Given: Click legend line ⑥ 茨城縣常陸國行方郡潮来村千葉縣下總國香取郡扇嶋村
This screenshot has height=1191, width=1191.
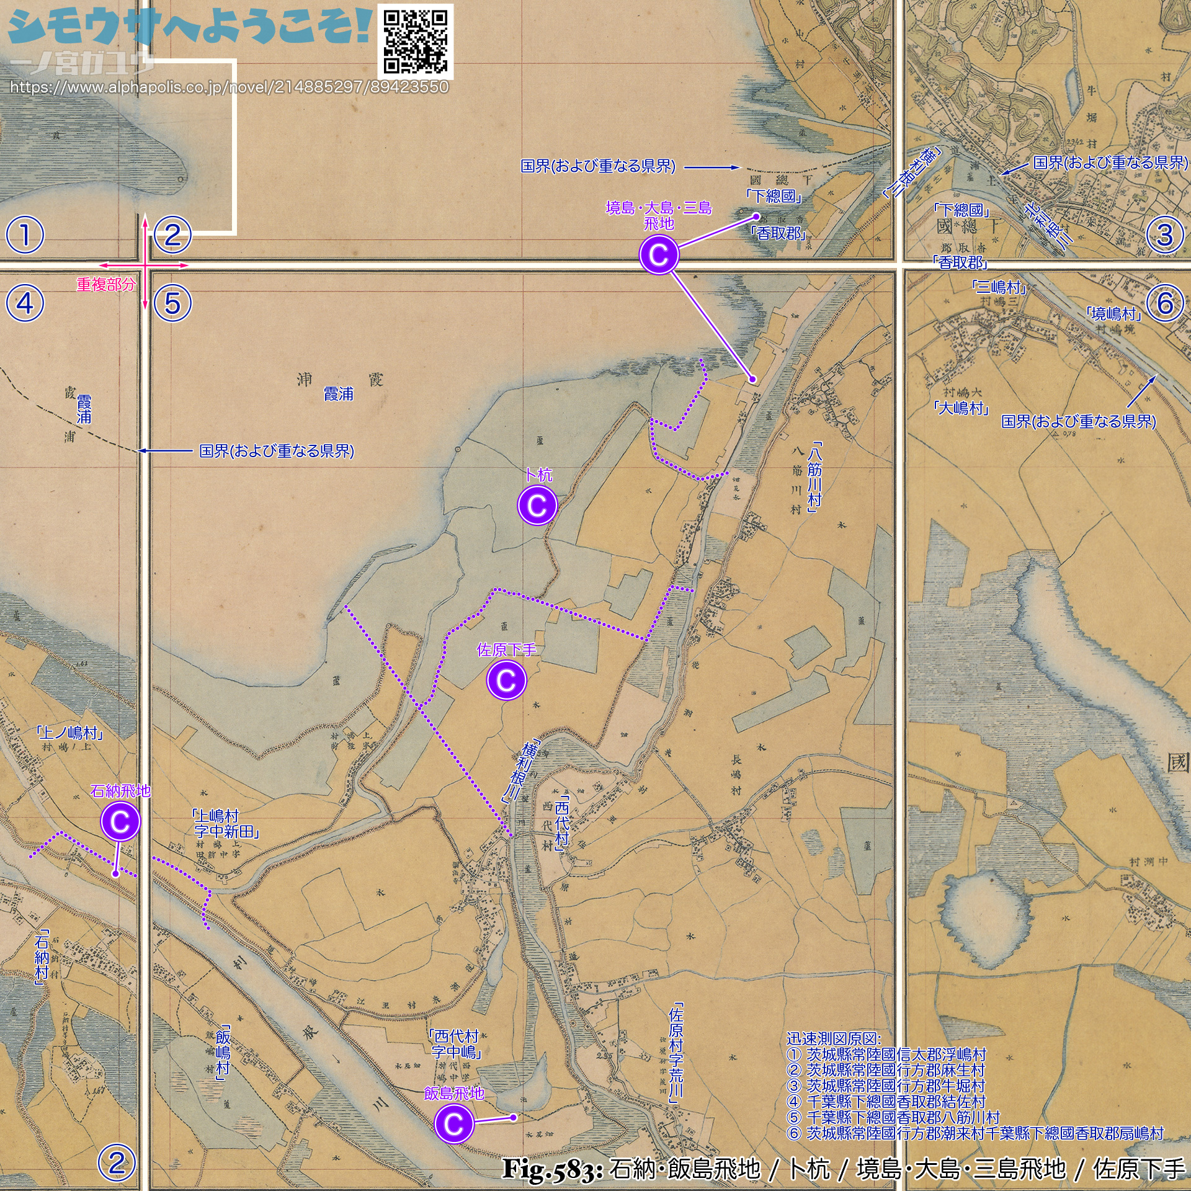Looking at the screenshot, I should tap(975, 1133).
